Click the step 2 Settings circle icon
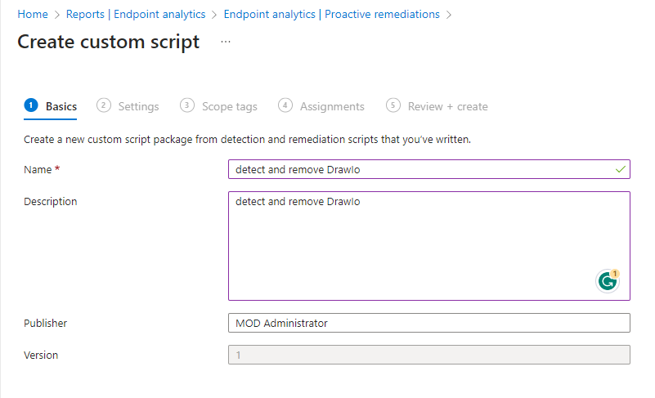 click(x=104, y=105)
